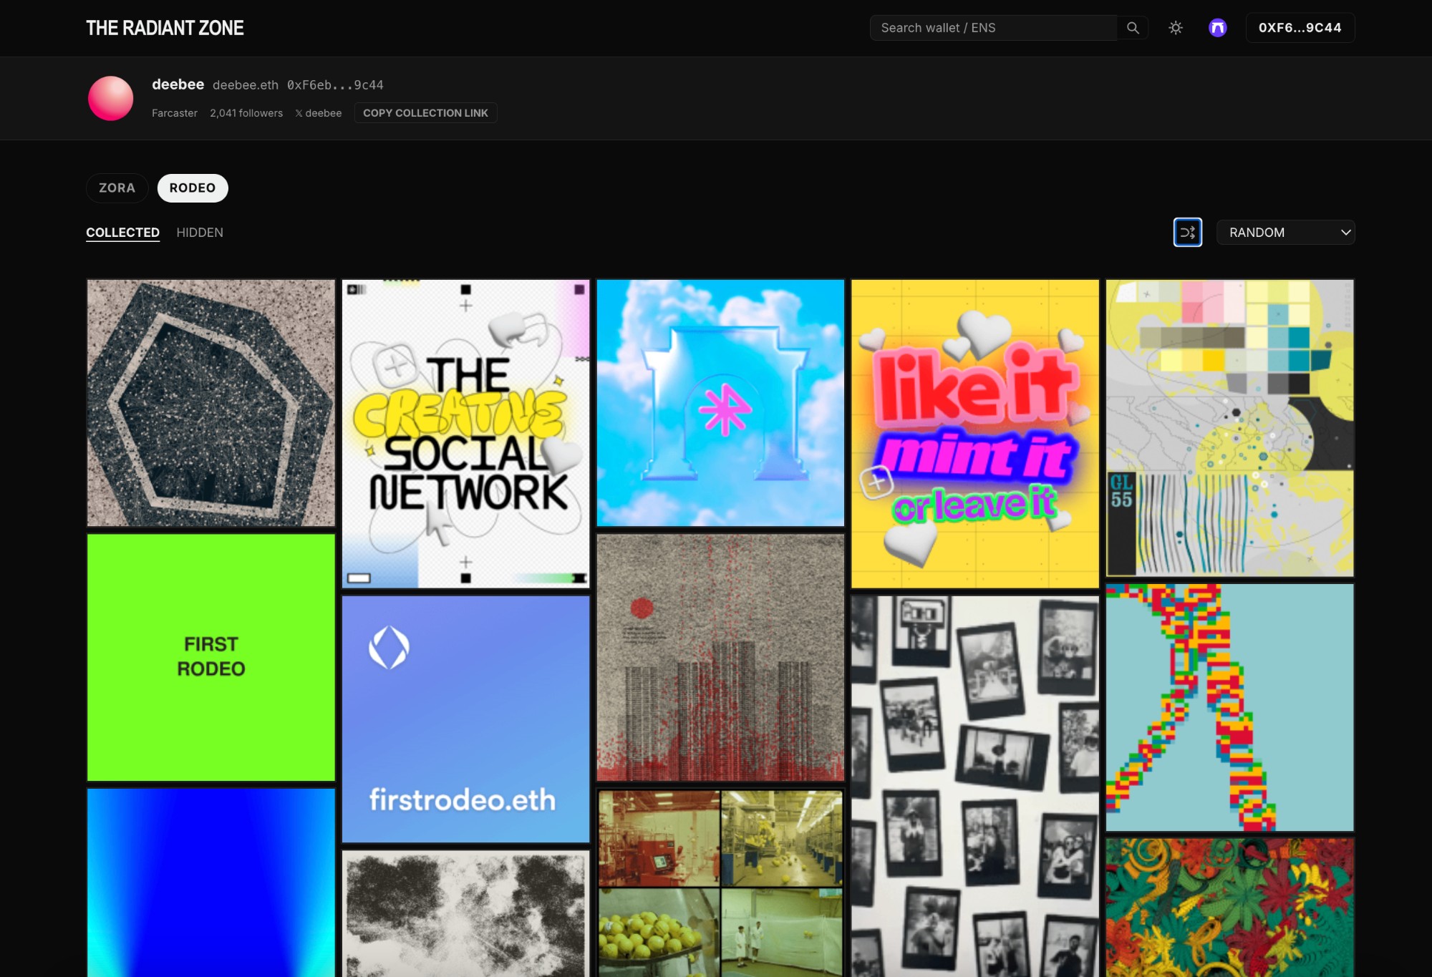Click deebee's pink sphere avatar
The width and height of the screenshot is (1432, 977).
[110, 99]
